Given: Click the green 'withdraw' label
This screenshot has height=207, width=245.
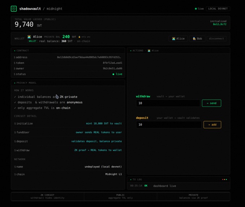Looking at the screenshot, I should [143, 96].
